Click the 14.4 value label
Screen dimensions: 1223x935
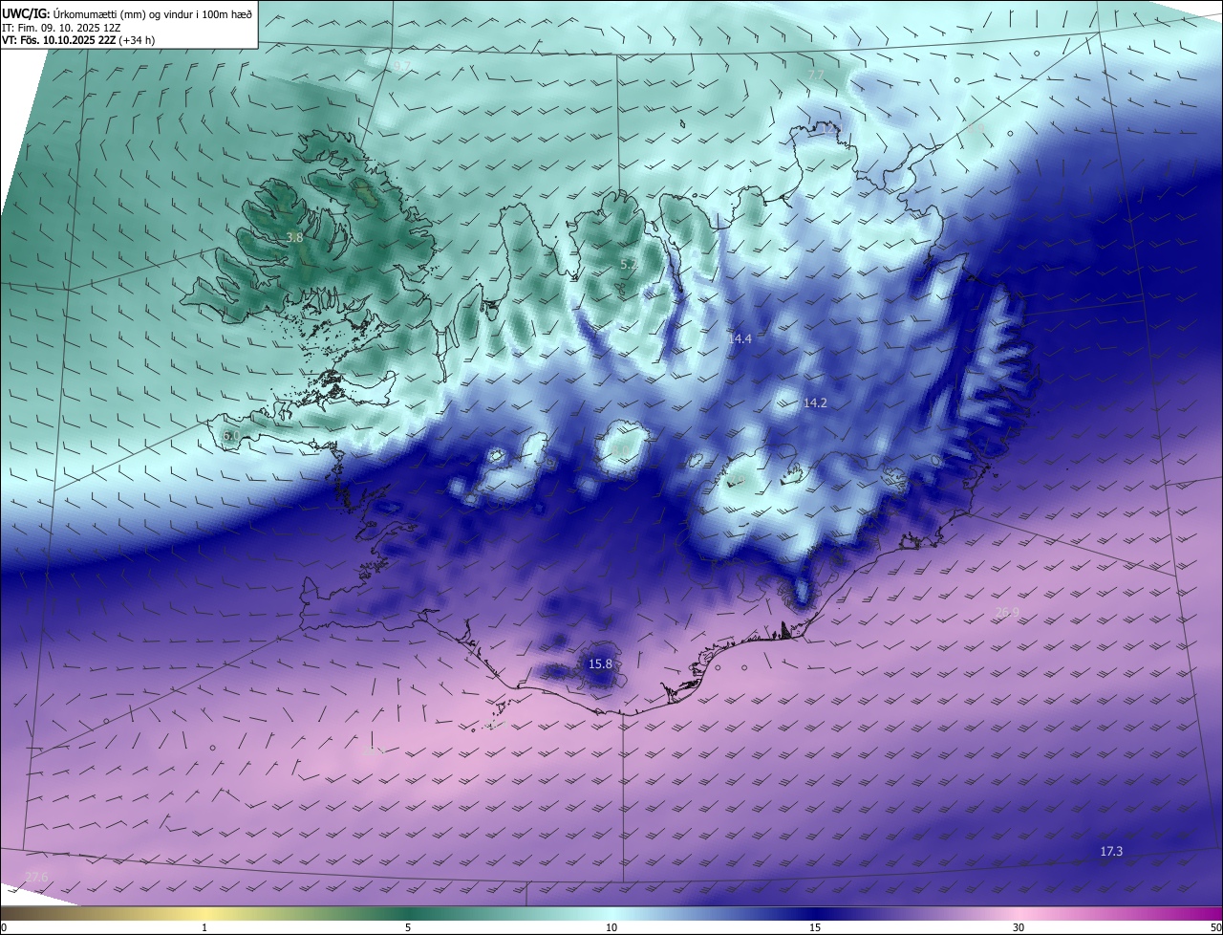click(x=740, y=339)
